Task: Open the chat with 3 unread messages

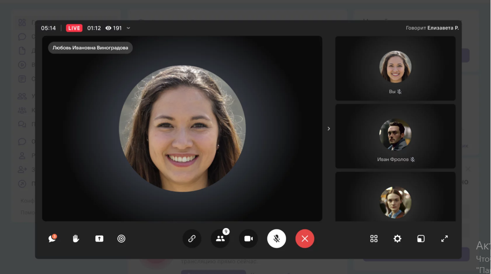Action: [52, 238]
